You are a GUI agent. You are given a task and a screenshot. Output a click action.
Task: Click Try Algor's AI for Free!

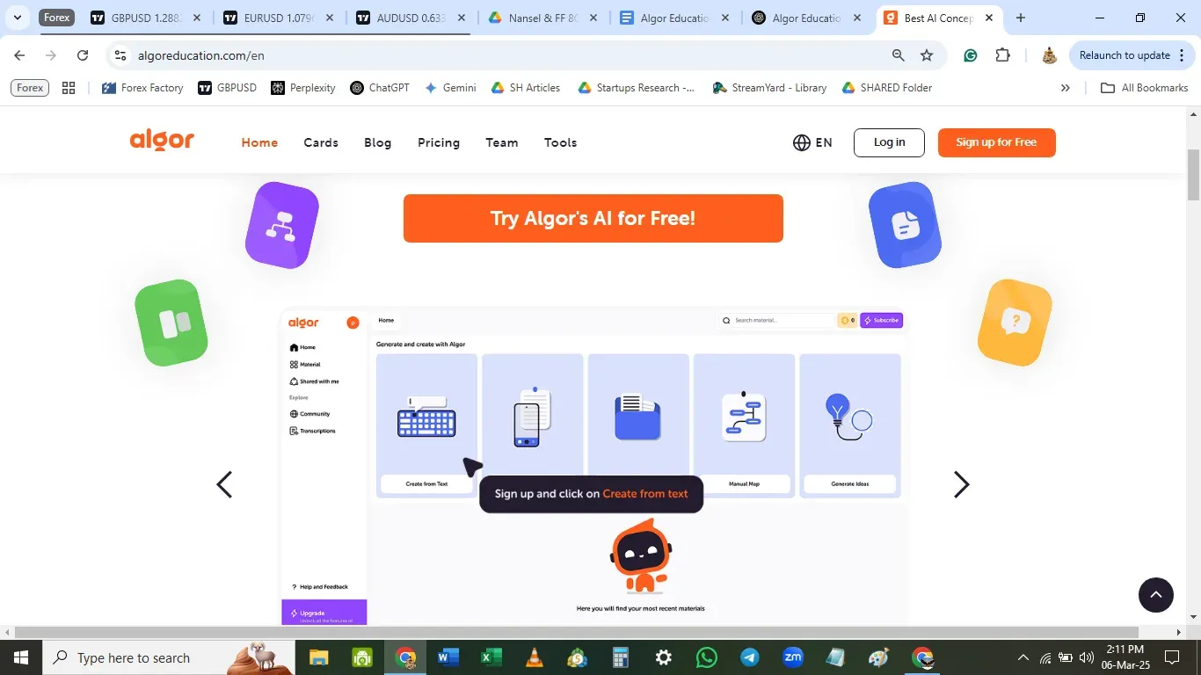click(x=593, y=218)
